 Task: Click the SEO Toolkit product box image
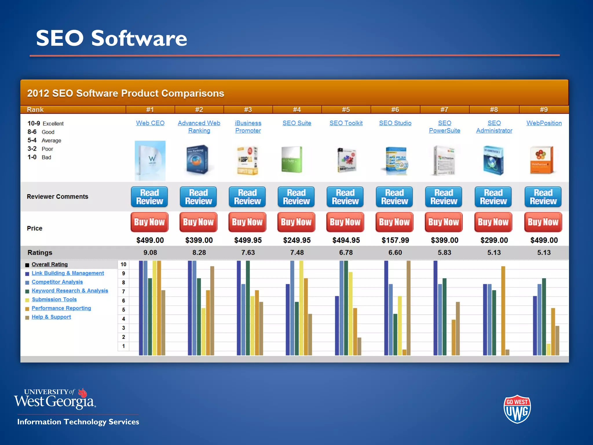tap(347, 160)
